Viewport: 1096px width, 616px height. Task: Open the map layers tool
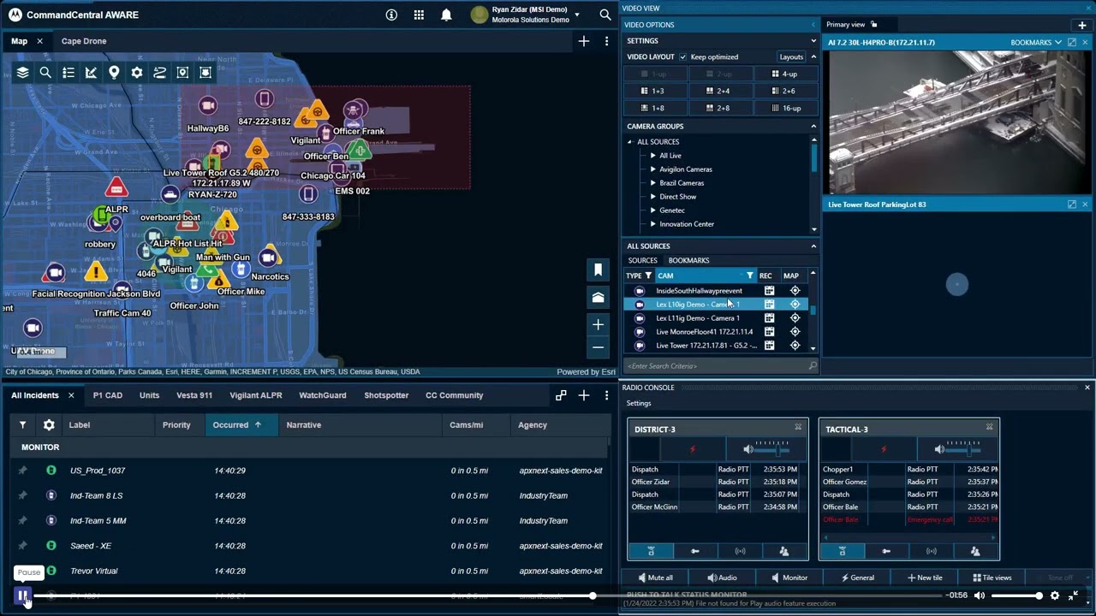[23, 73]
